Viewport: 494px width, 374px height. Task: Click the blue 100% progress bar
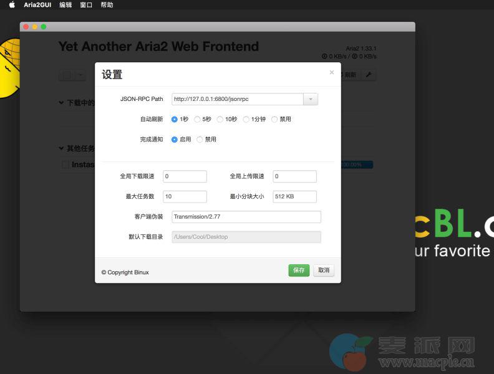coord(357,165)
